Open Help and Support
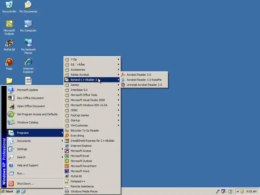The height and width of the screenshot is (195, 260). 35,165
